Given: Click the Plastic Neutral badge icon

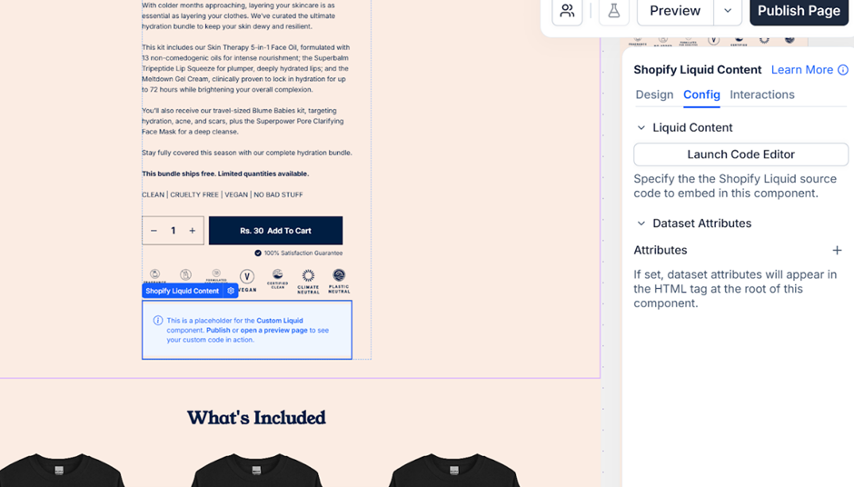Looking at the screenshot, I should (339, 281).
